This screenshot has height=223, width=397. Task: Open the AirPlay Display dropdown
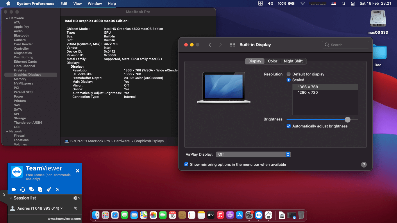coord(253,154)
